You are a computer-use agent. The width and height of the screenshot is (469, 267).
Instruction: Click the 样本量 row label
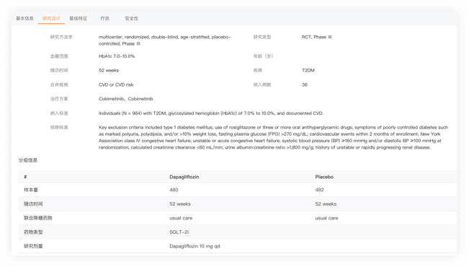point(31,190)
